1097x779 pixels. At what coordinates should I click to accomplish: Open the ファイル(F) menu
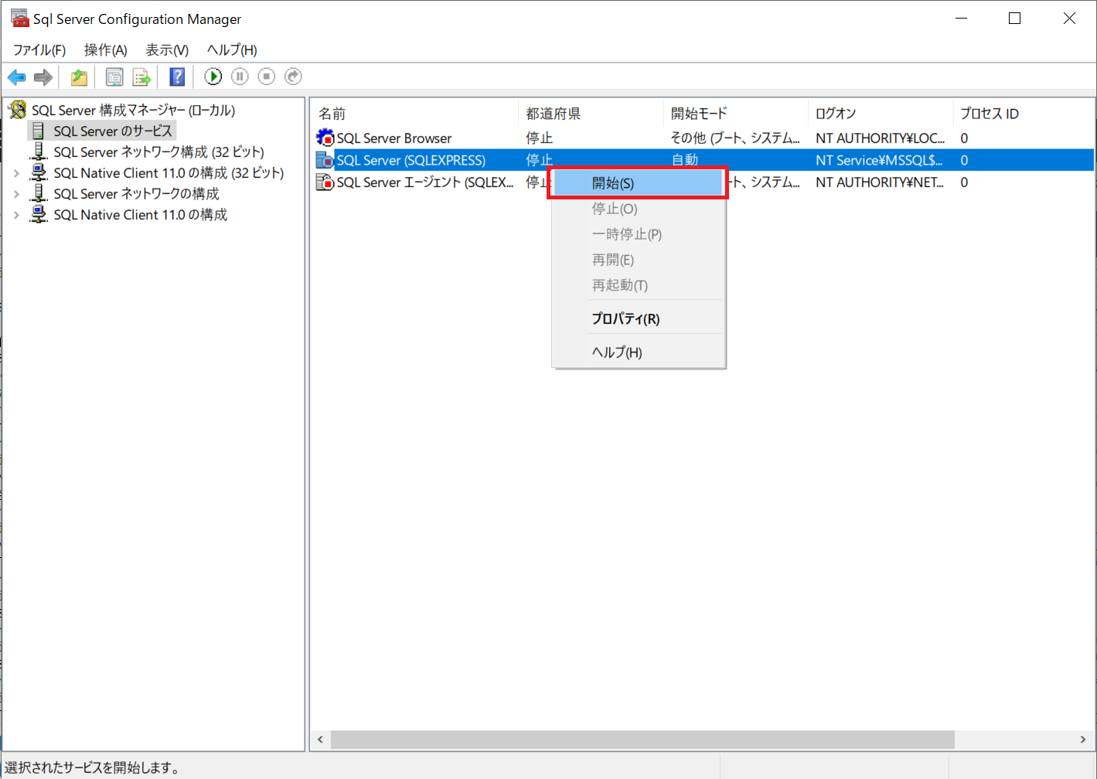(x=39, y=50)
